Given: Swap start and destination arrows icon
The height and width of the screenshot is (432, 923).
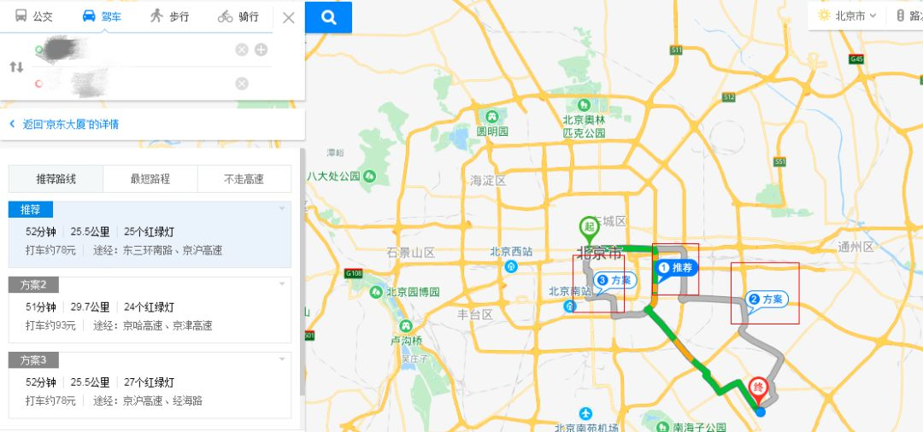Looking at the screenshot, I should click(x=16, y=67).
